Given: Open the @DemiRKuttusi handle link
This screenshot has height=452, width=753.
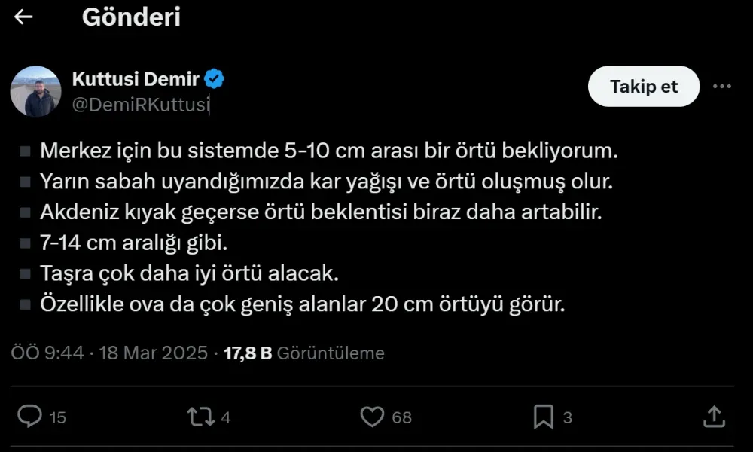Looking at the screenshot, I should click(x=140, y=105).
